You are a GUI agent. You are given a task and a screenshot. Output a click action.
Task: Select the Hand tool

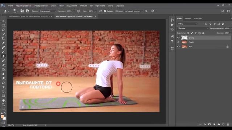[x=3, y=100]
